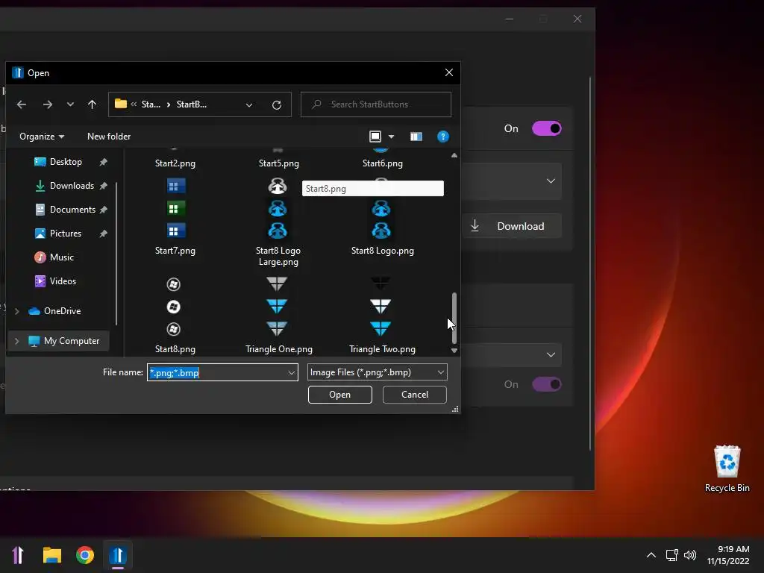
Task: Select Documents in navigation pane
Action: 71,210
